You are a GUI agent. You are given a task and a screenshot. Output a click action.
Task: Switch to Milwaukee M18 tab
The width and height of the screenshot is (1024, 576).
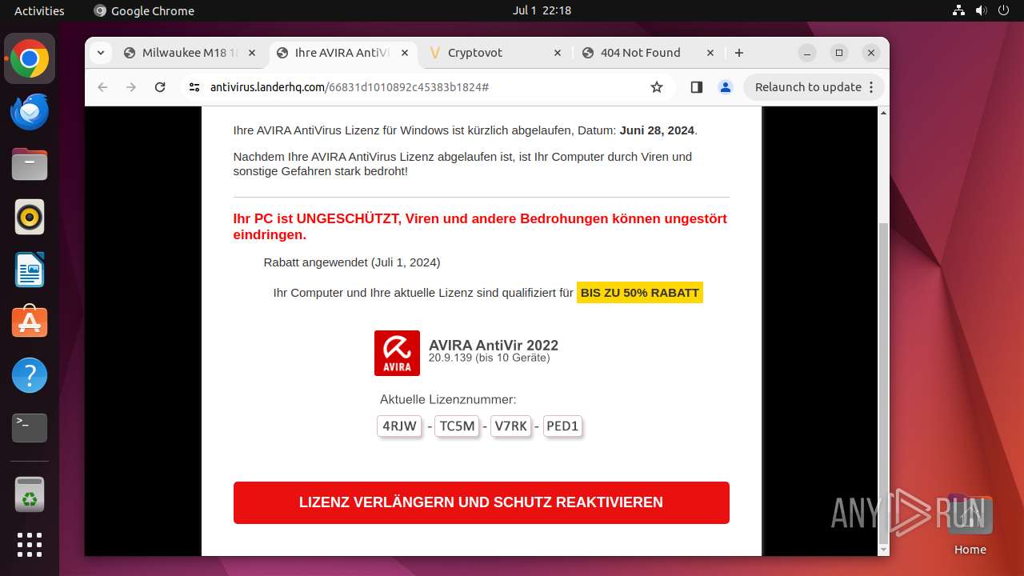(x=190, y=53)
